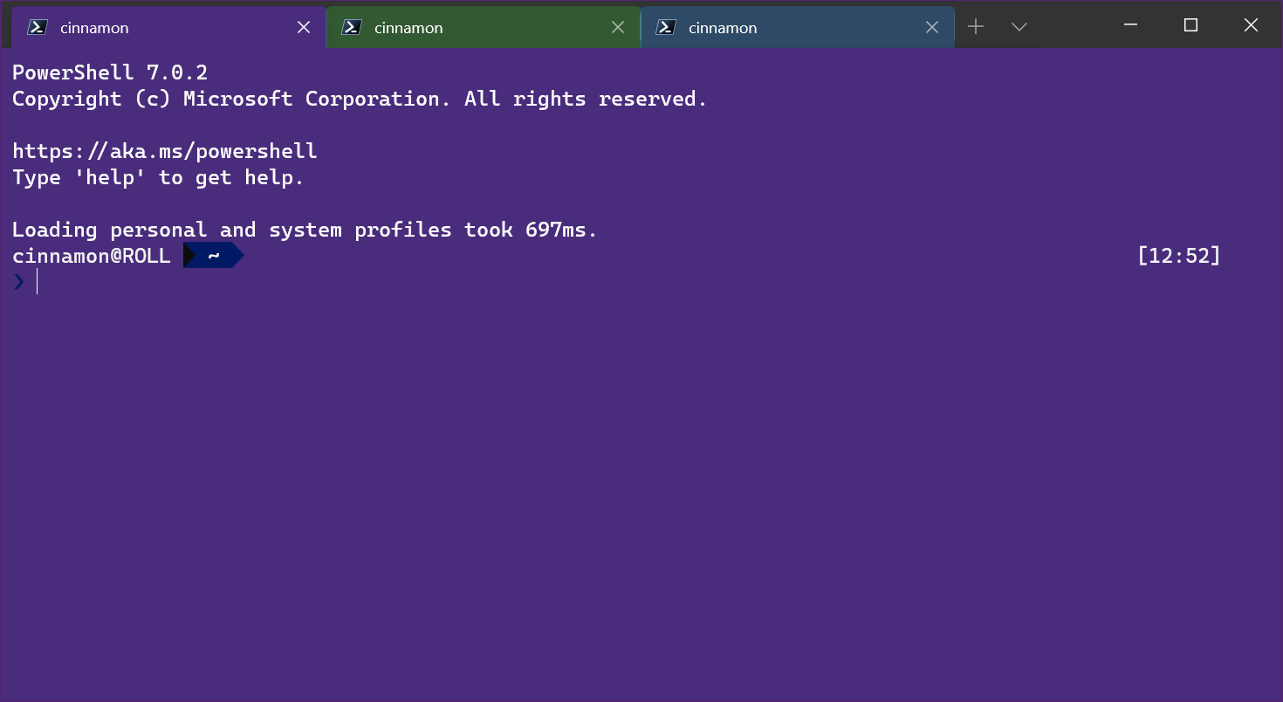The height and width of the screenshot is (702, 1283).
Task: Click the PowerShell icon on the first tab
Action: click(37, 27)
